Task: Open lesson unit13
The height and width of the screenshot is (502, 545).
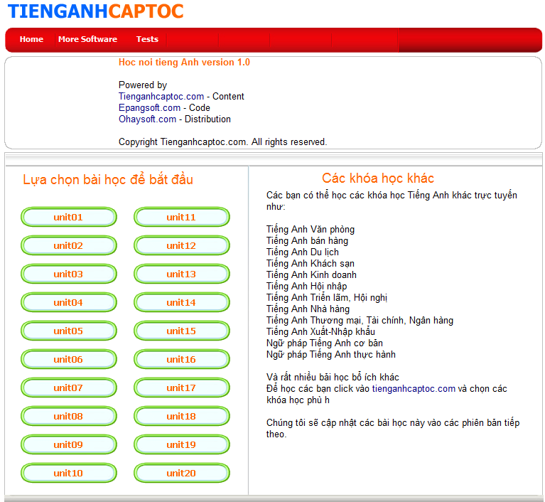Action: (x=181, y=274)
